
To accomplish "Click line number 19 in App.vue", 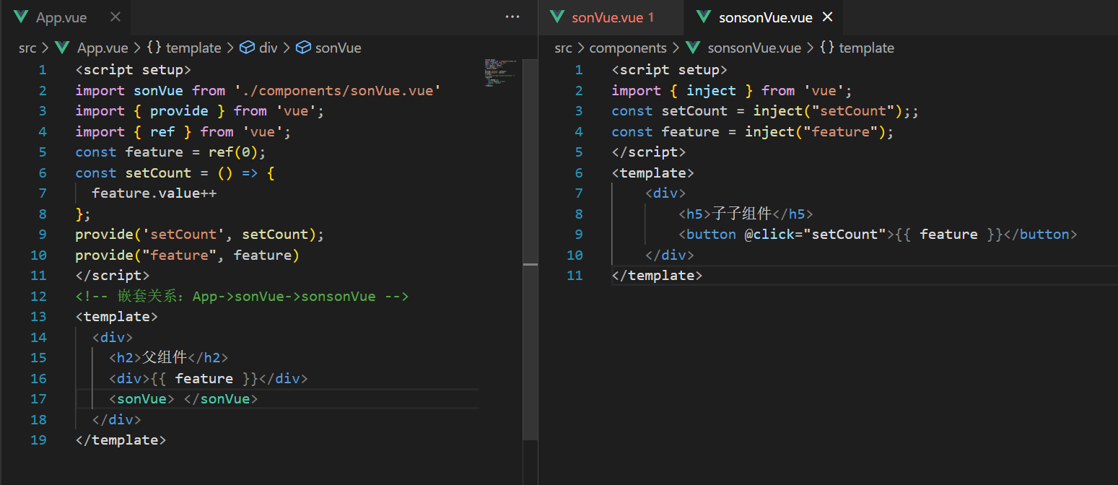I will tap(39, 440).
